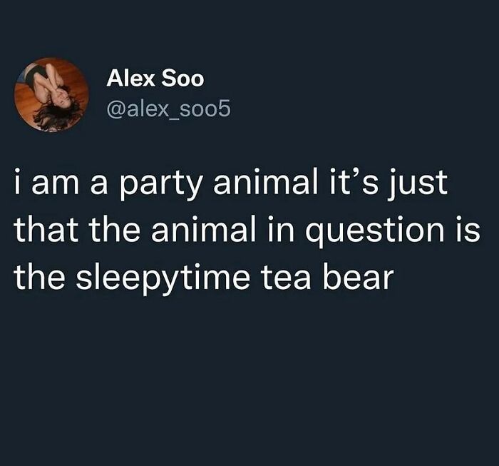499x466 pixels.
Task: Open the Alex Soo display name
Action: click(x=155, y=79)
